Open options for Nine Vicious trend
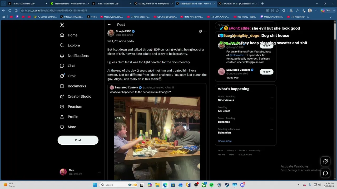 click(x=272, y=97)
